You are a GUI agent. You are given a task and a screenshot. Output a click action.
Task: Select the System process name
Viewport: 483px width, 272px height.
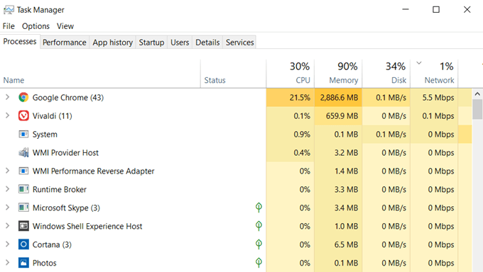point(45,135)
